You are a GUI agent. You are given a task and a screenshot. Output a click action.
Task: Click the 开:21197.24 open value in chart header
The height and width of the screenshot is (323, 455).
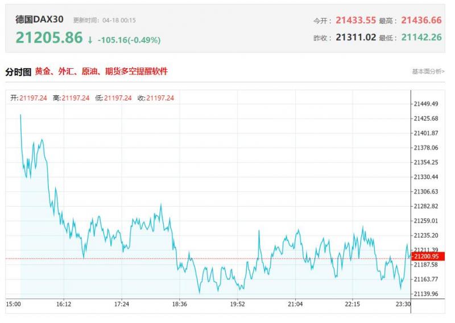coord(28,98)
